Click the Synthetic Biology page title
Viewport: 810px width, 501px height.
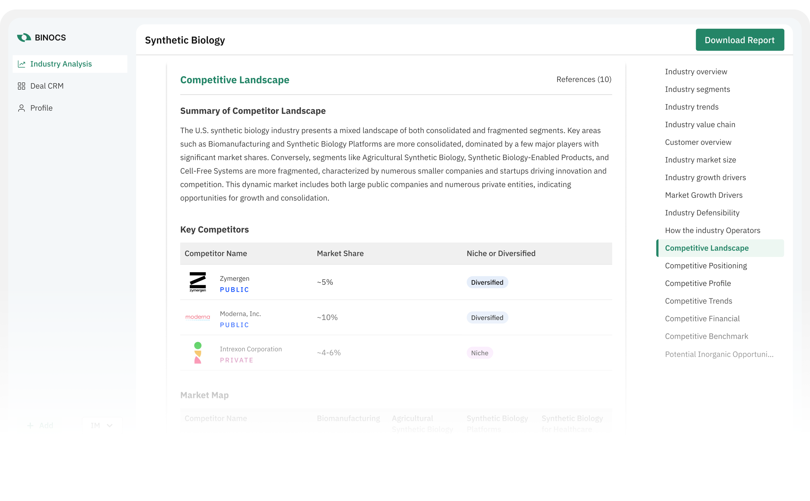click(x=185, y=40)
